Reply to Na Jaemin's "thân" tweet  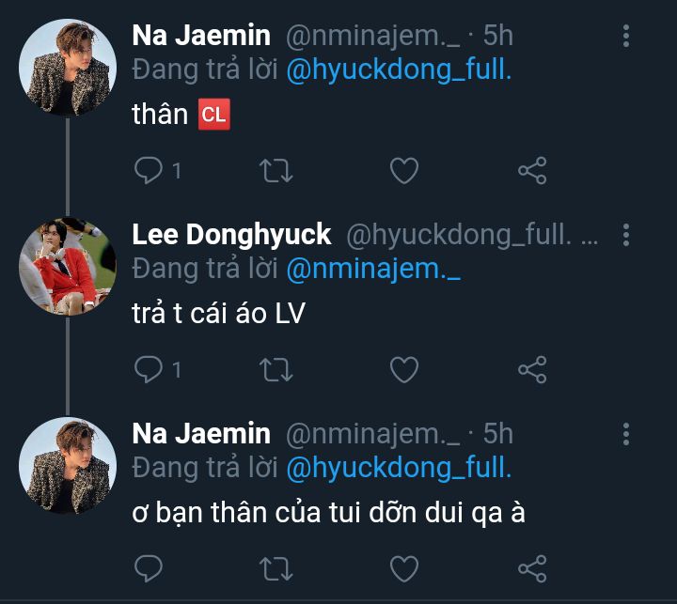click(148, 170)
